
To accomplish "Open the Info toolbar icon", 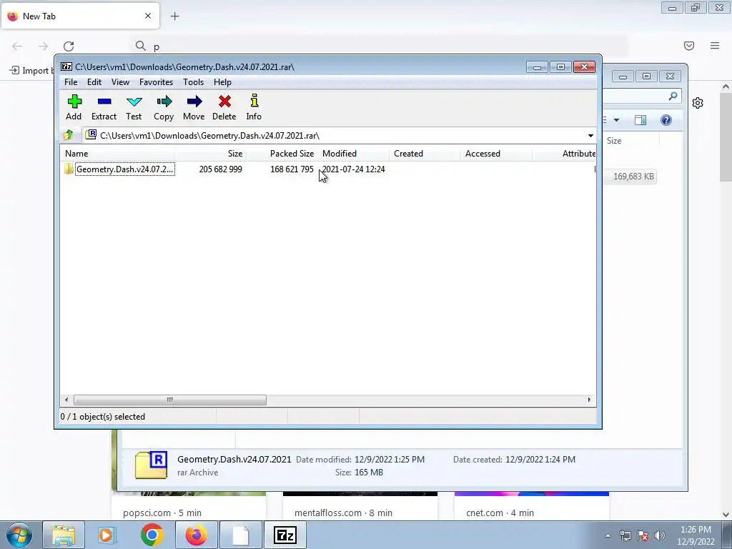I will [254, 107].
